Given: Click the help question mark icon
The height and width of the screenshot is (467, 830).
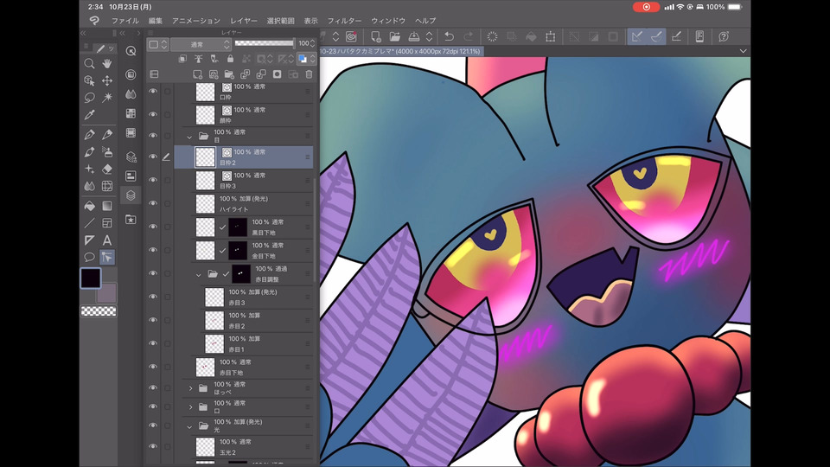Looking at the screenshot, I should 724,36.
